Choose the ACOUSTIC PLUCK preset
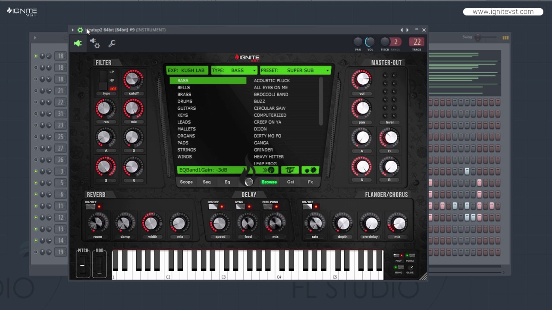 point(272,81)
